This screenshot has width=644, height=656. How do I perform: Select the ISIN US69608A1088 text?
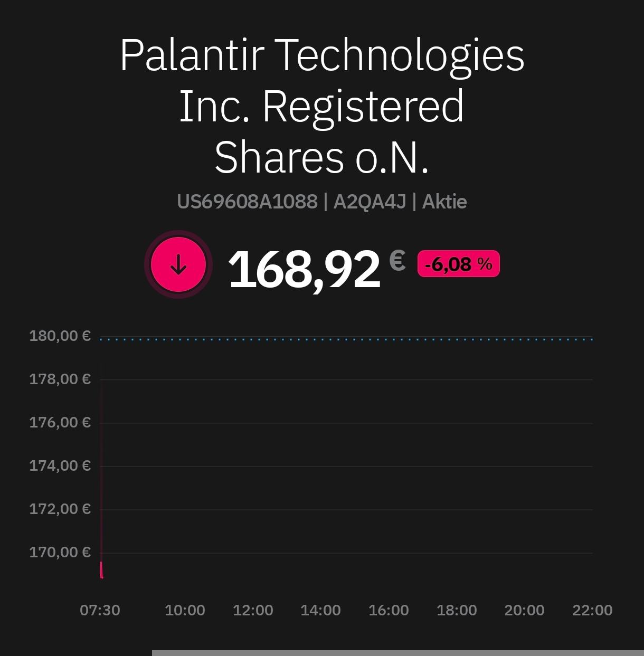[247, 202]
